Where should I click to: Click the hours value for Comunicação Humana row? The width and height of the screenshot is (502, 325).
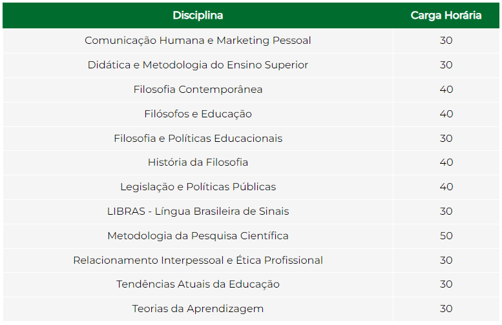point(446,41)
